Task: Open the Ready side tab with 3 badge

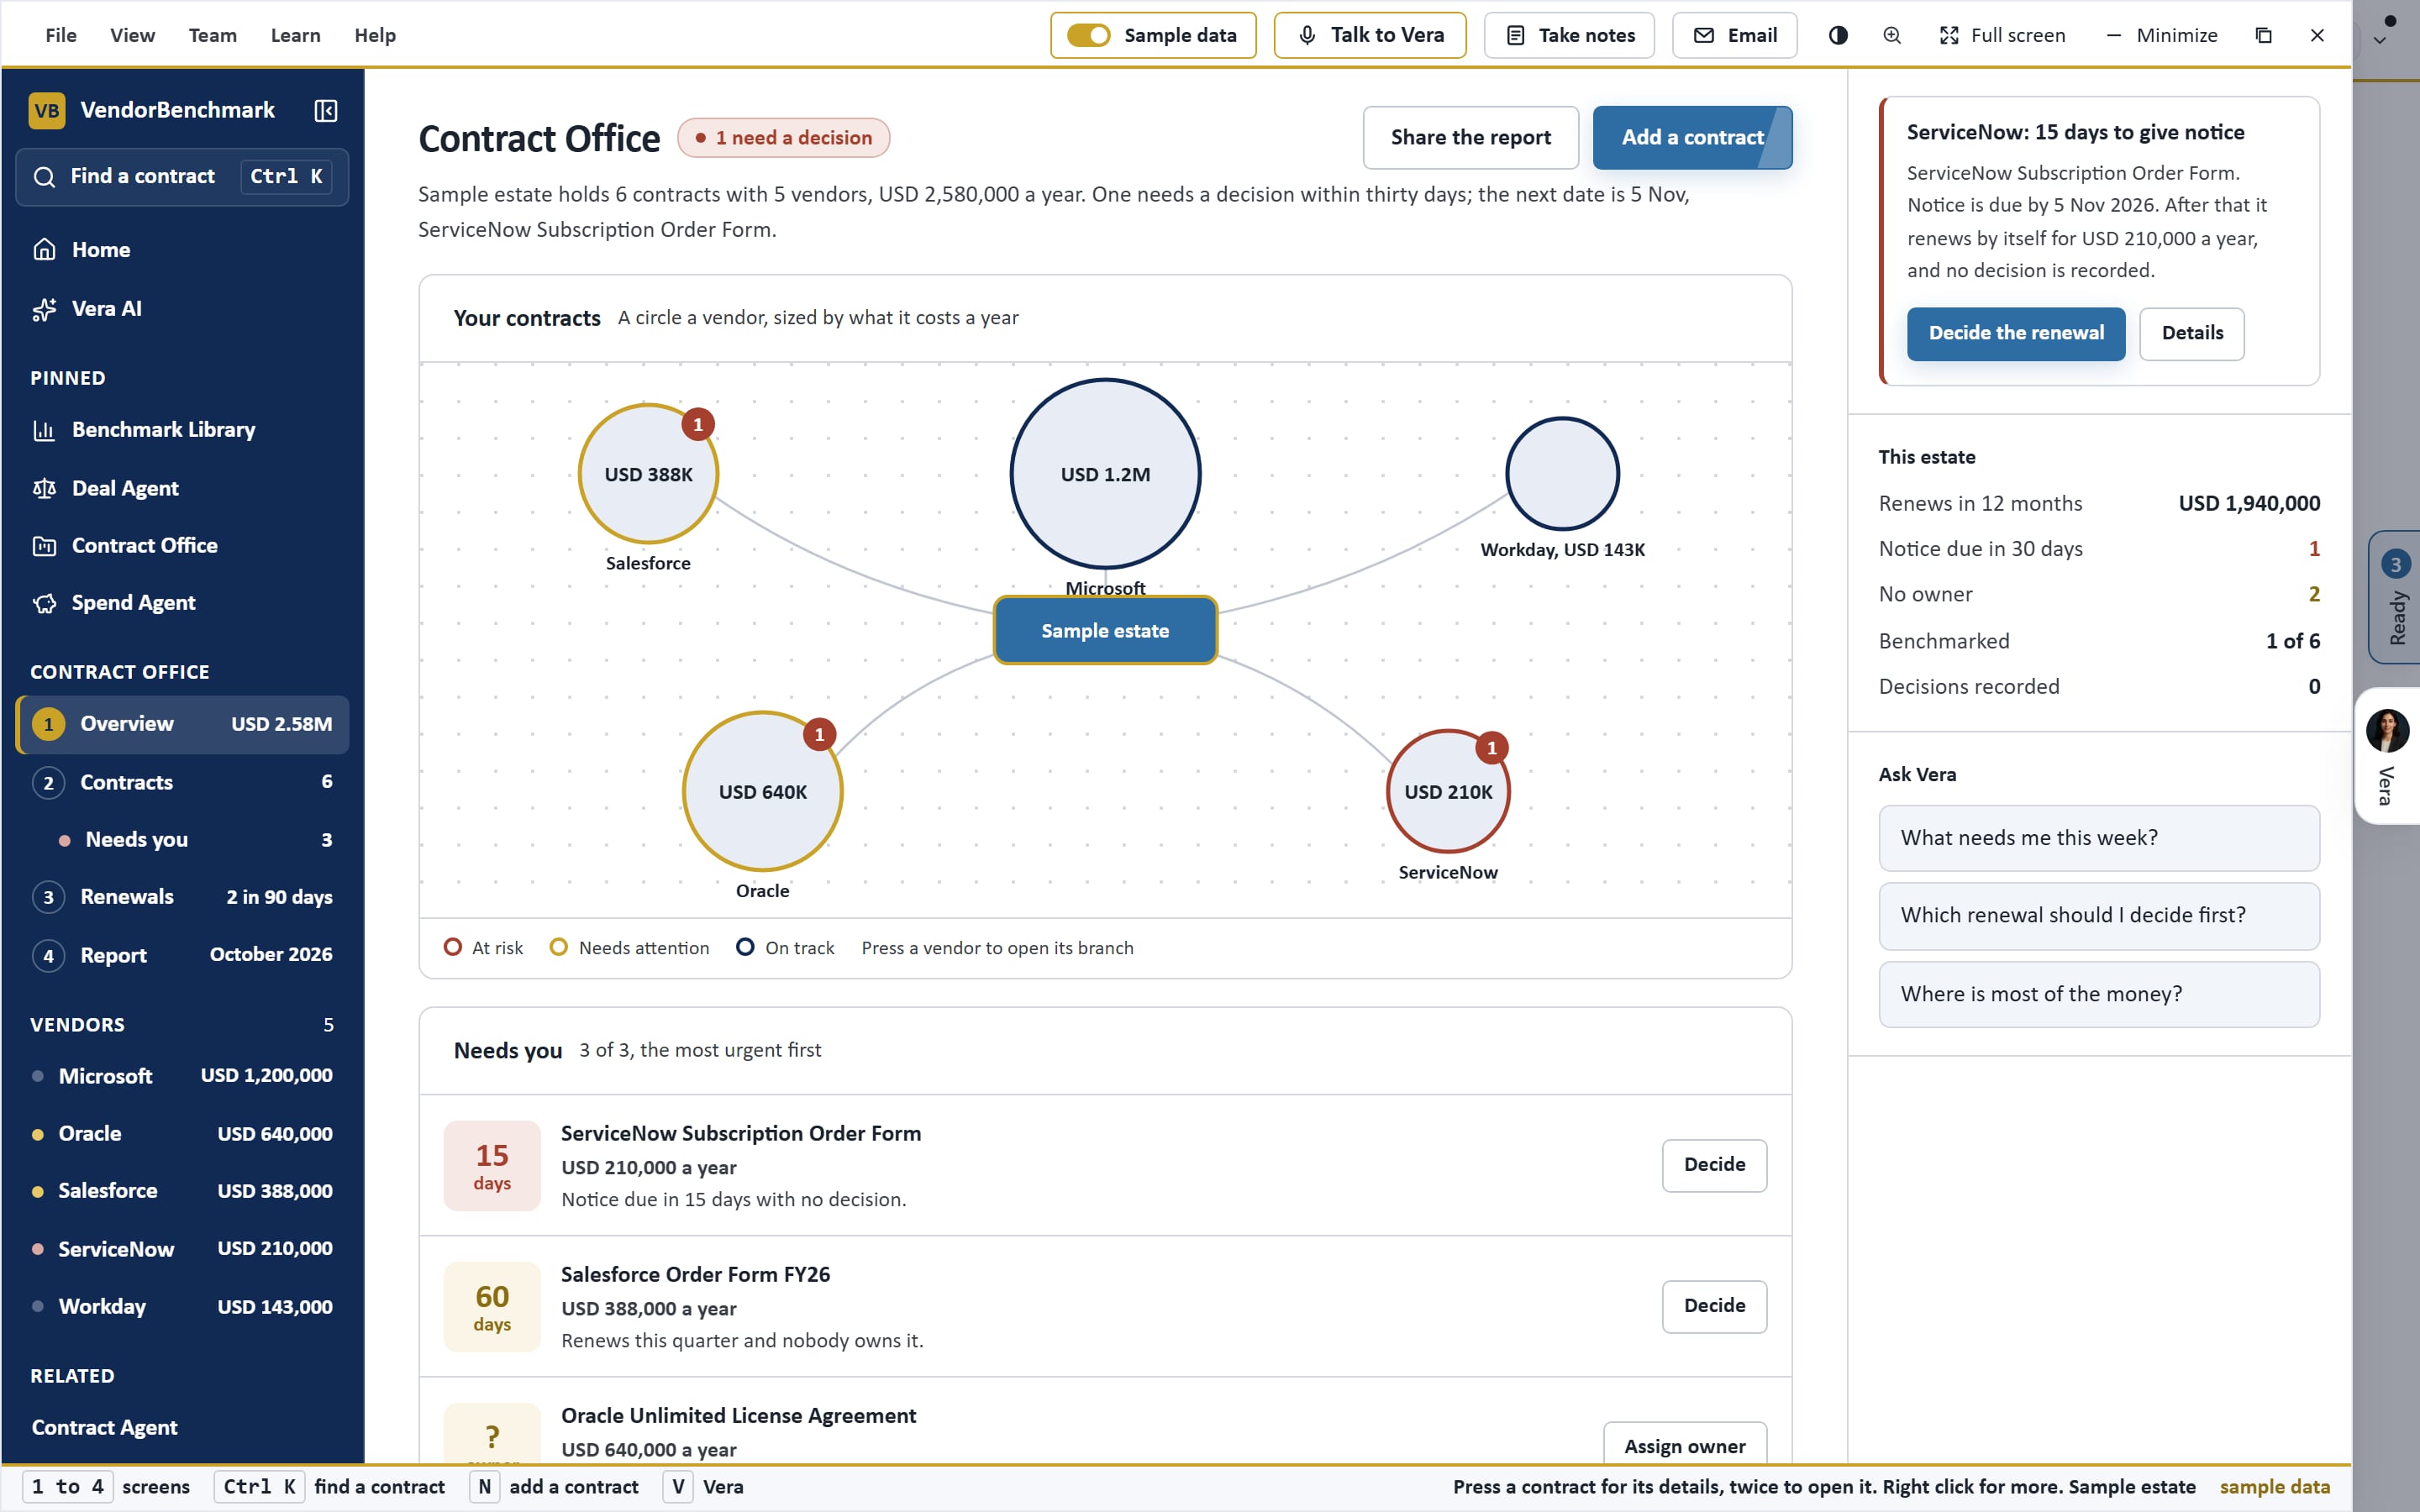Action: (2394, 597)
